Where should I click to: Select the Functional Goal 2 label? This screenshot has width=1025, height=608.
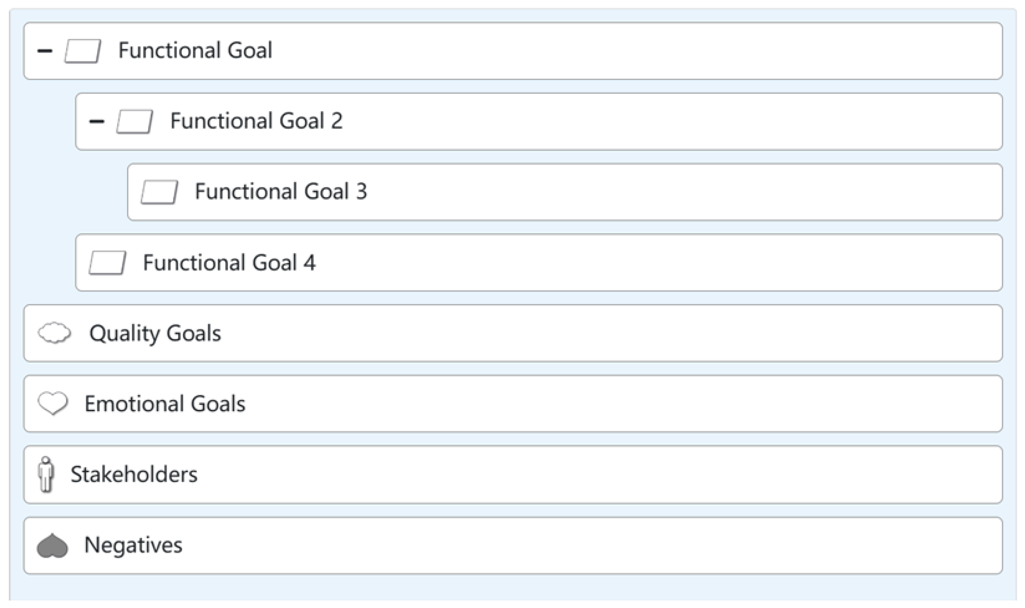tap(256, 121)
